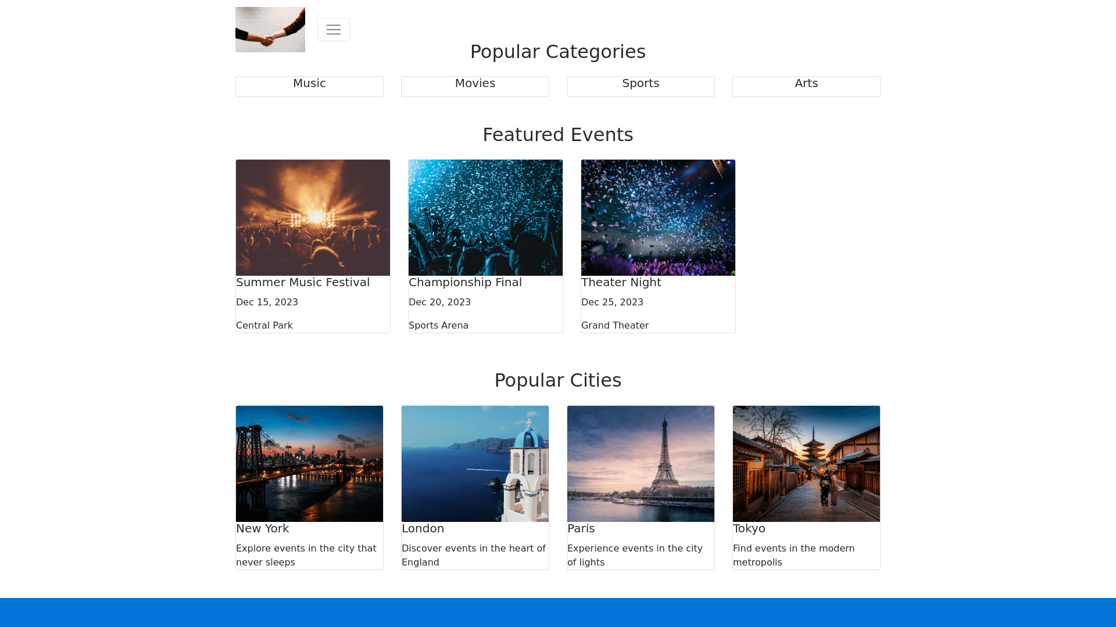Image resolution: width=1116 pixels, height=627 pixels.
Task: Click the Paris city heading
Action: [x=581, y=529]
